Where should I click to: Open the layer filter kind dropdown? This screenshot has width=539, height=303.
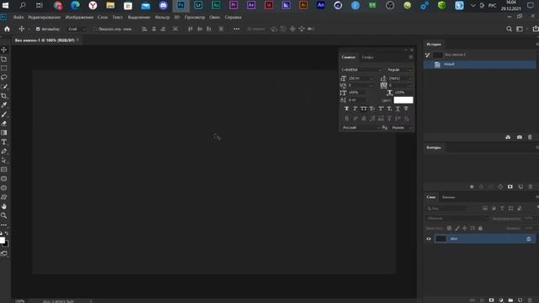[x=447, y=208]
